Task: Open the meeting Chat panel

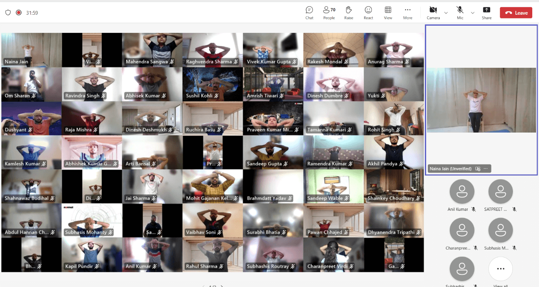Action: coord(309,13)
